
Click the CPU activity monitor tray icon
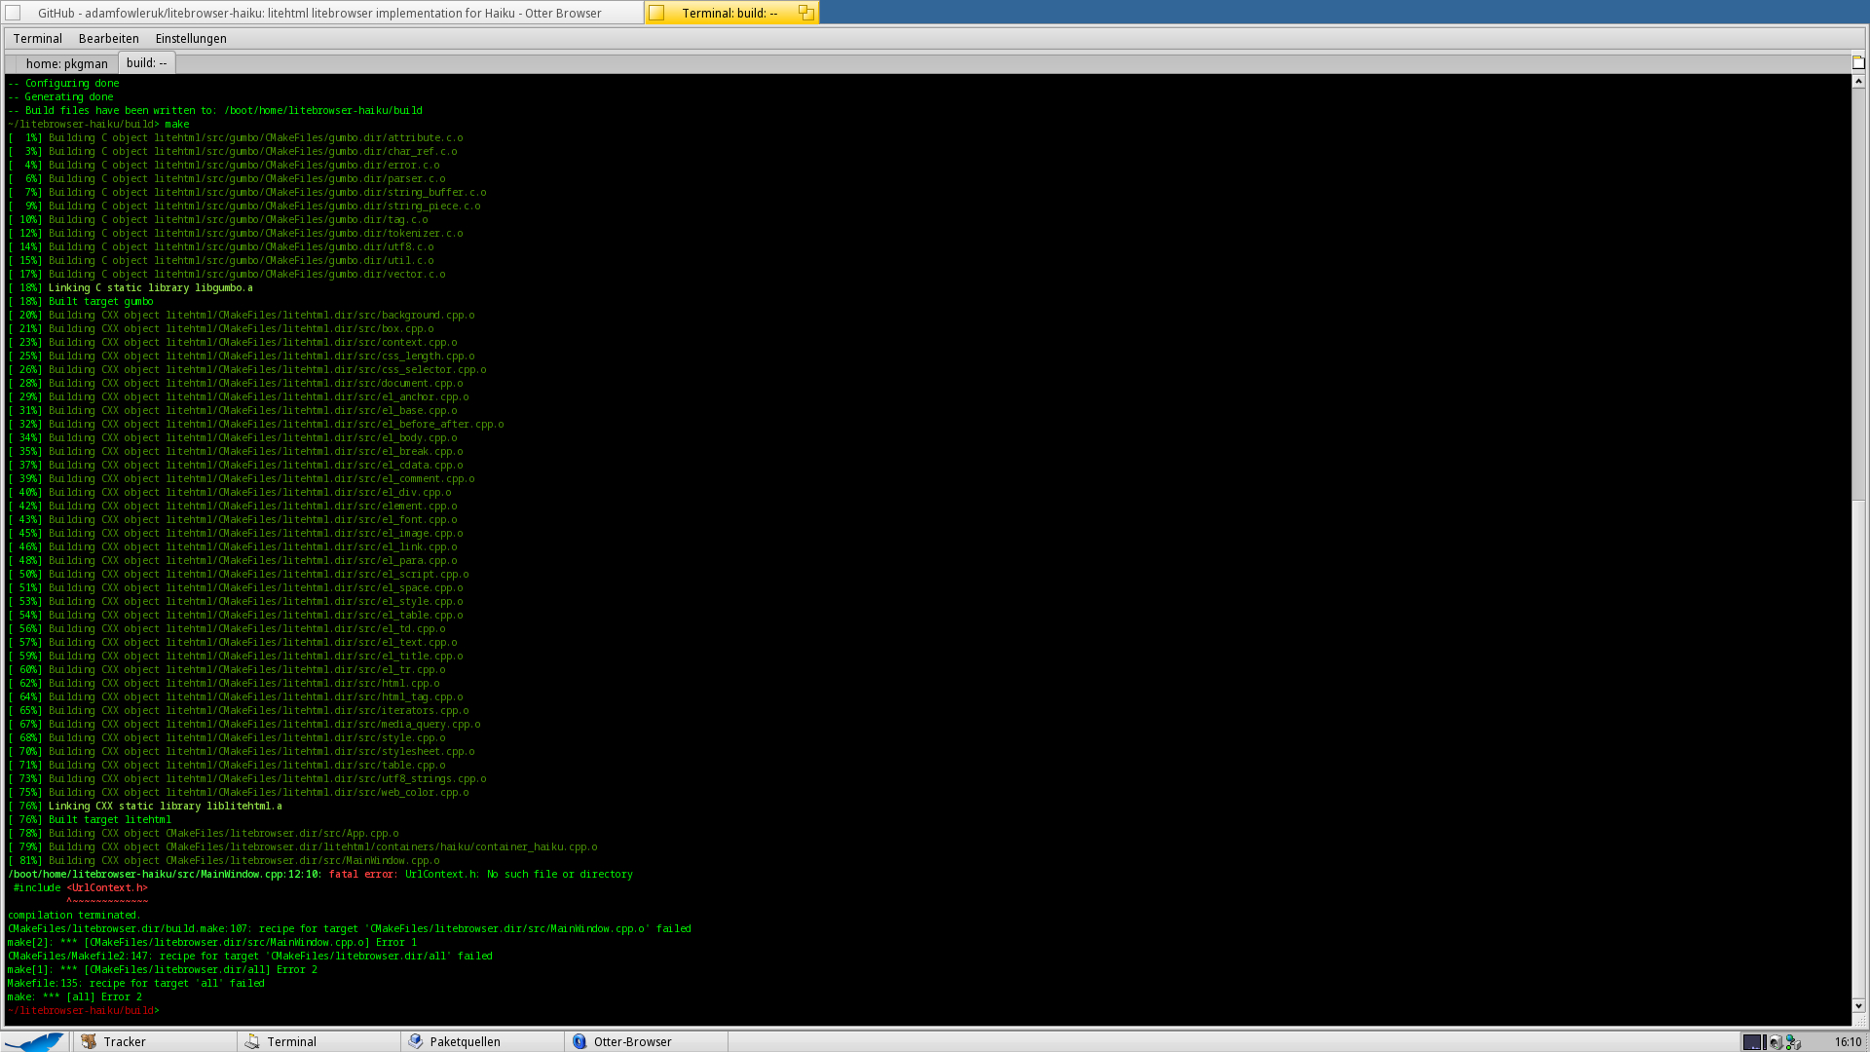tap(1753, 1042)
